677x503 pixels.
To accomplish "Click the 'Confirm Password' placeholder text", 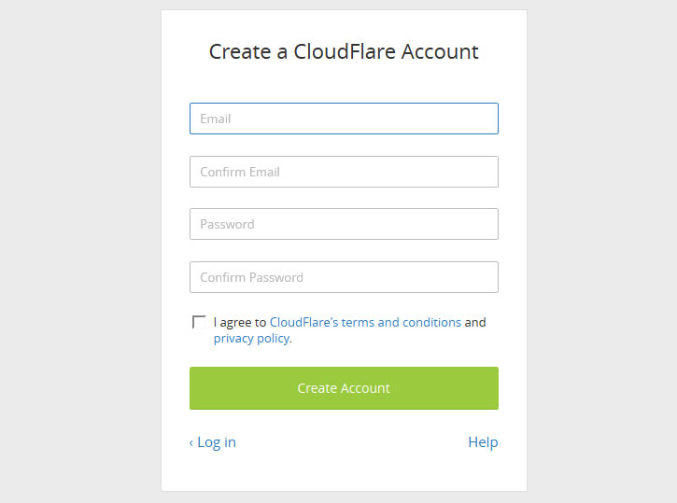I will pos(251,277).
